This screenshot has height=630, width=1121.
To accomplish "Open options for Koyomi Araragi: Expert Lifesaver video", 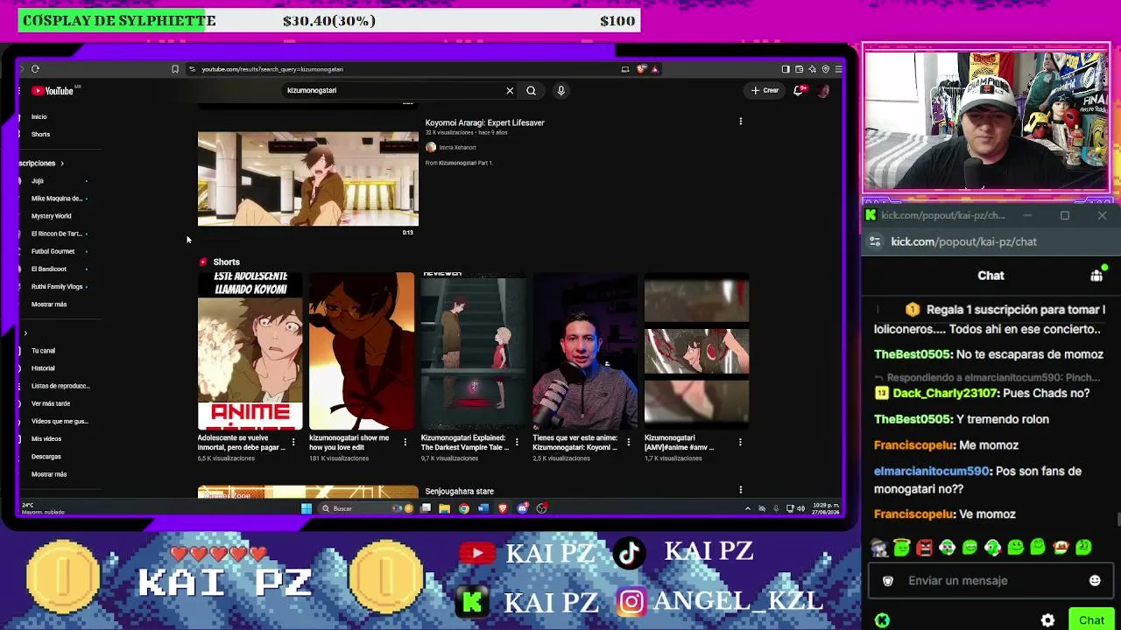I will click(740, 122).
